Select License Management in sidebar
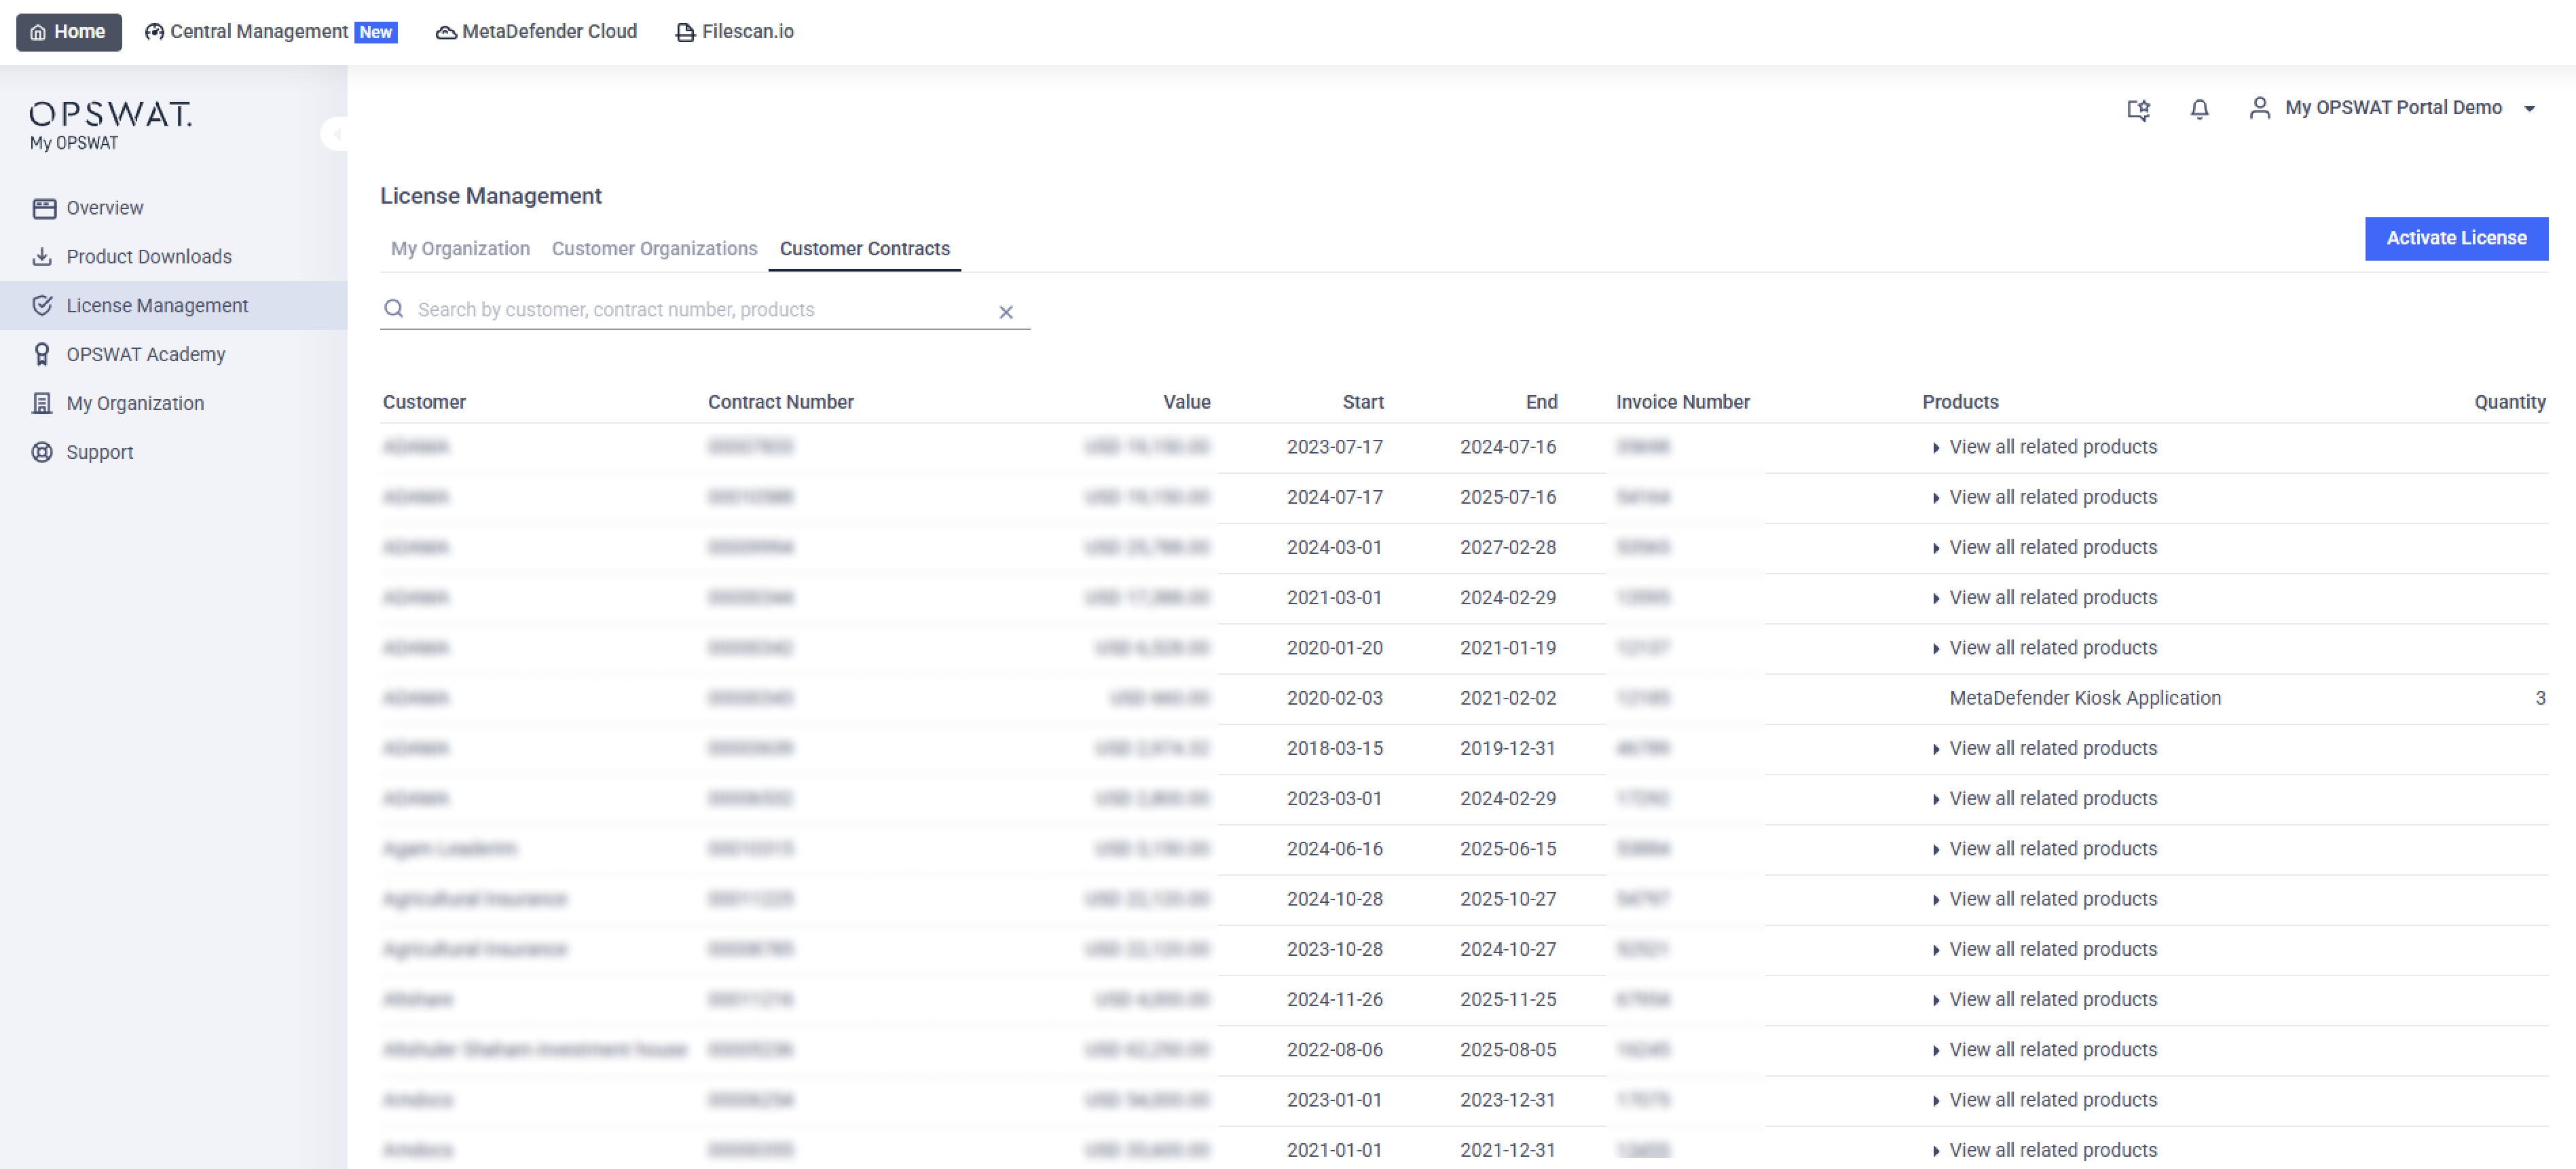Image resolution: width=2576 pixels, height=1169 pixels. (x=173, y=306)
